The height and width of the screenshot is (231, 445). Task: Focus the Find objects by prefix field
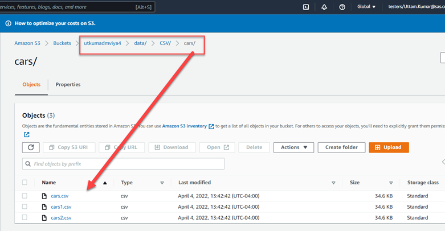[123, 164]
